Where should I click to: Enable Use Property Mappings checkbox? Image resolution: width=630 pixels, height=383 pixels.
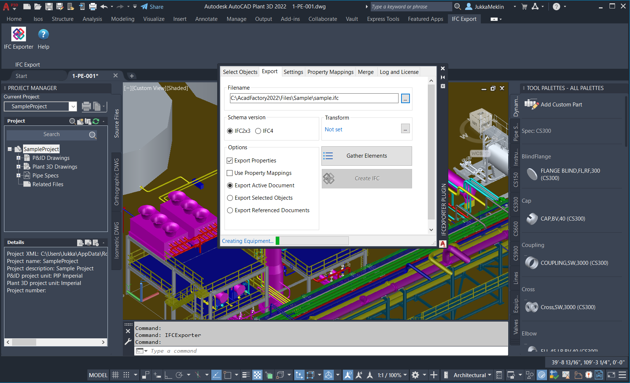tap(230, 173)
